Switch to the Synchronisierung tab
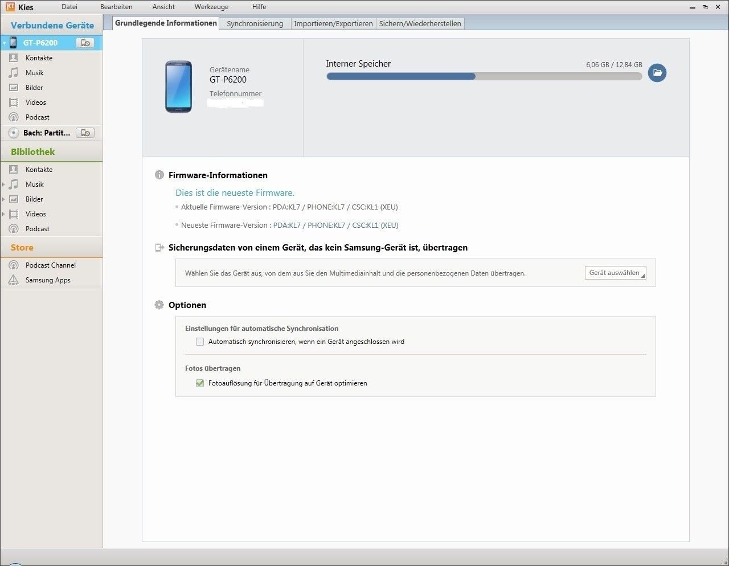The image size is (729, 566). click(255, 23)
